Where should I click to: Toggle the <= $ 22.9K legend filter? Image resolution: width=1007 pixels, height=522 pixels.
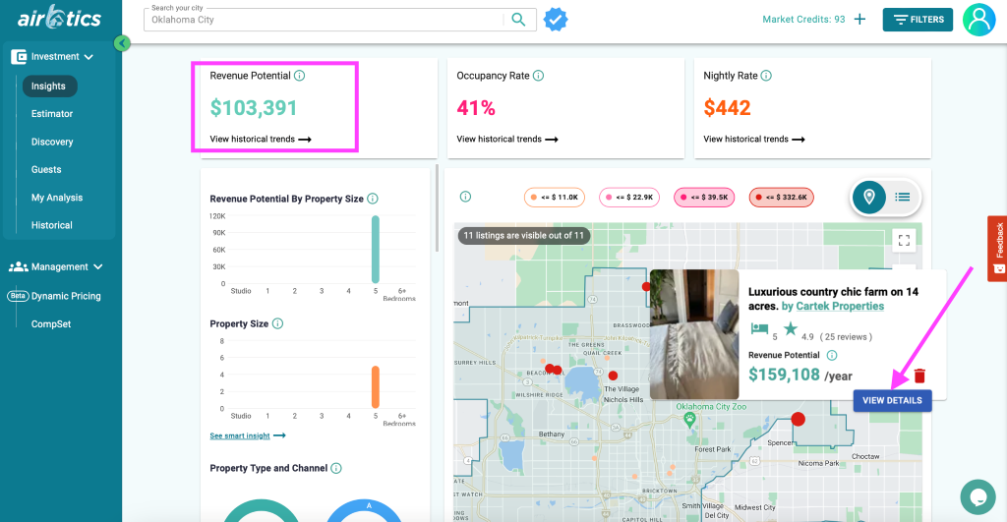point(629,198)
